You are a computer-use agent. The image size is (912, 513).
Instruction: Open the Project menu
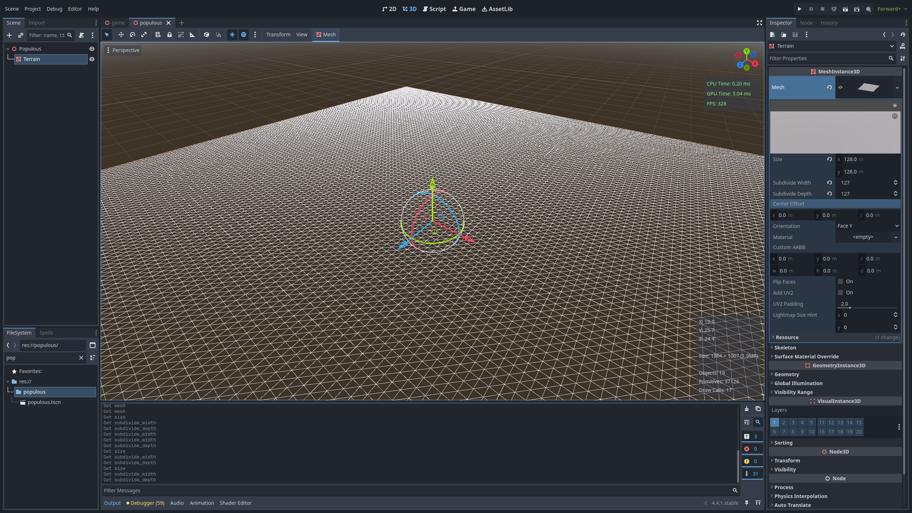(32, 9)
